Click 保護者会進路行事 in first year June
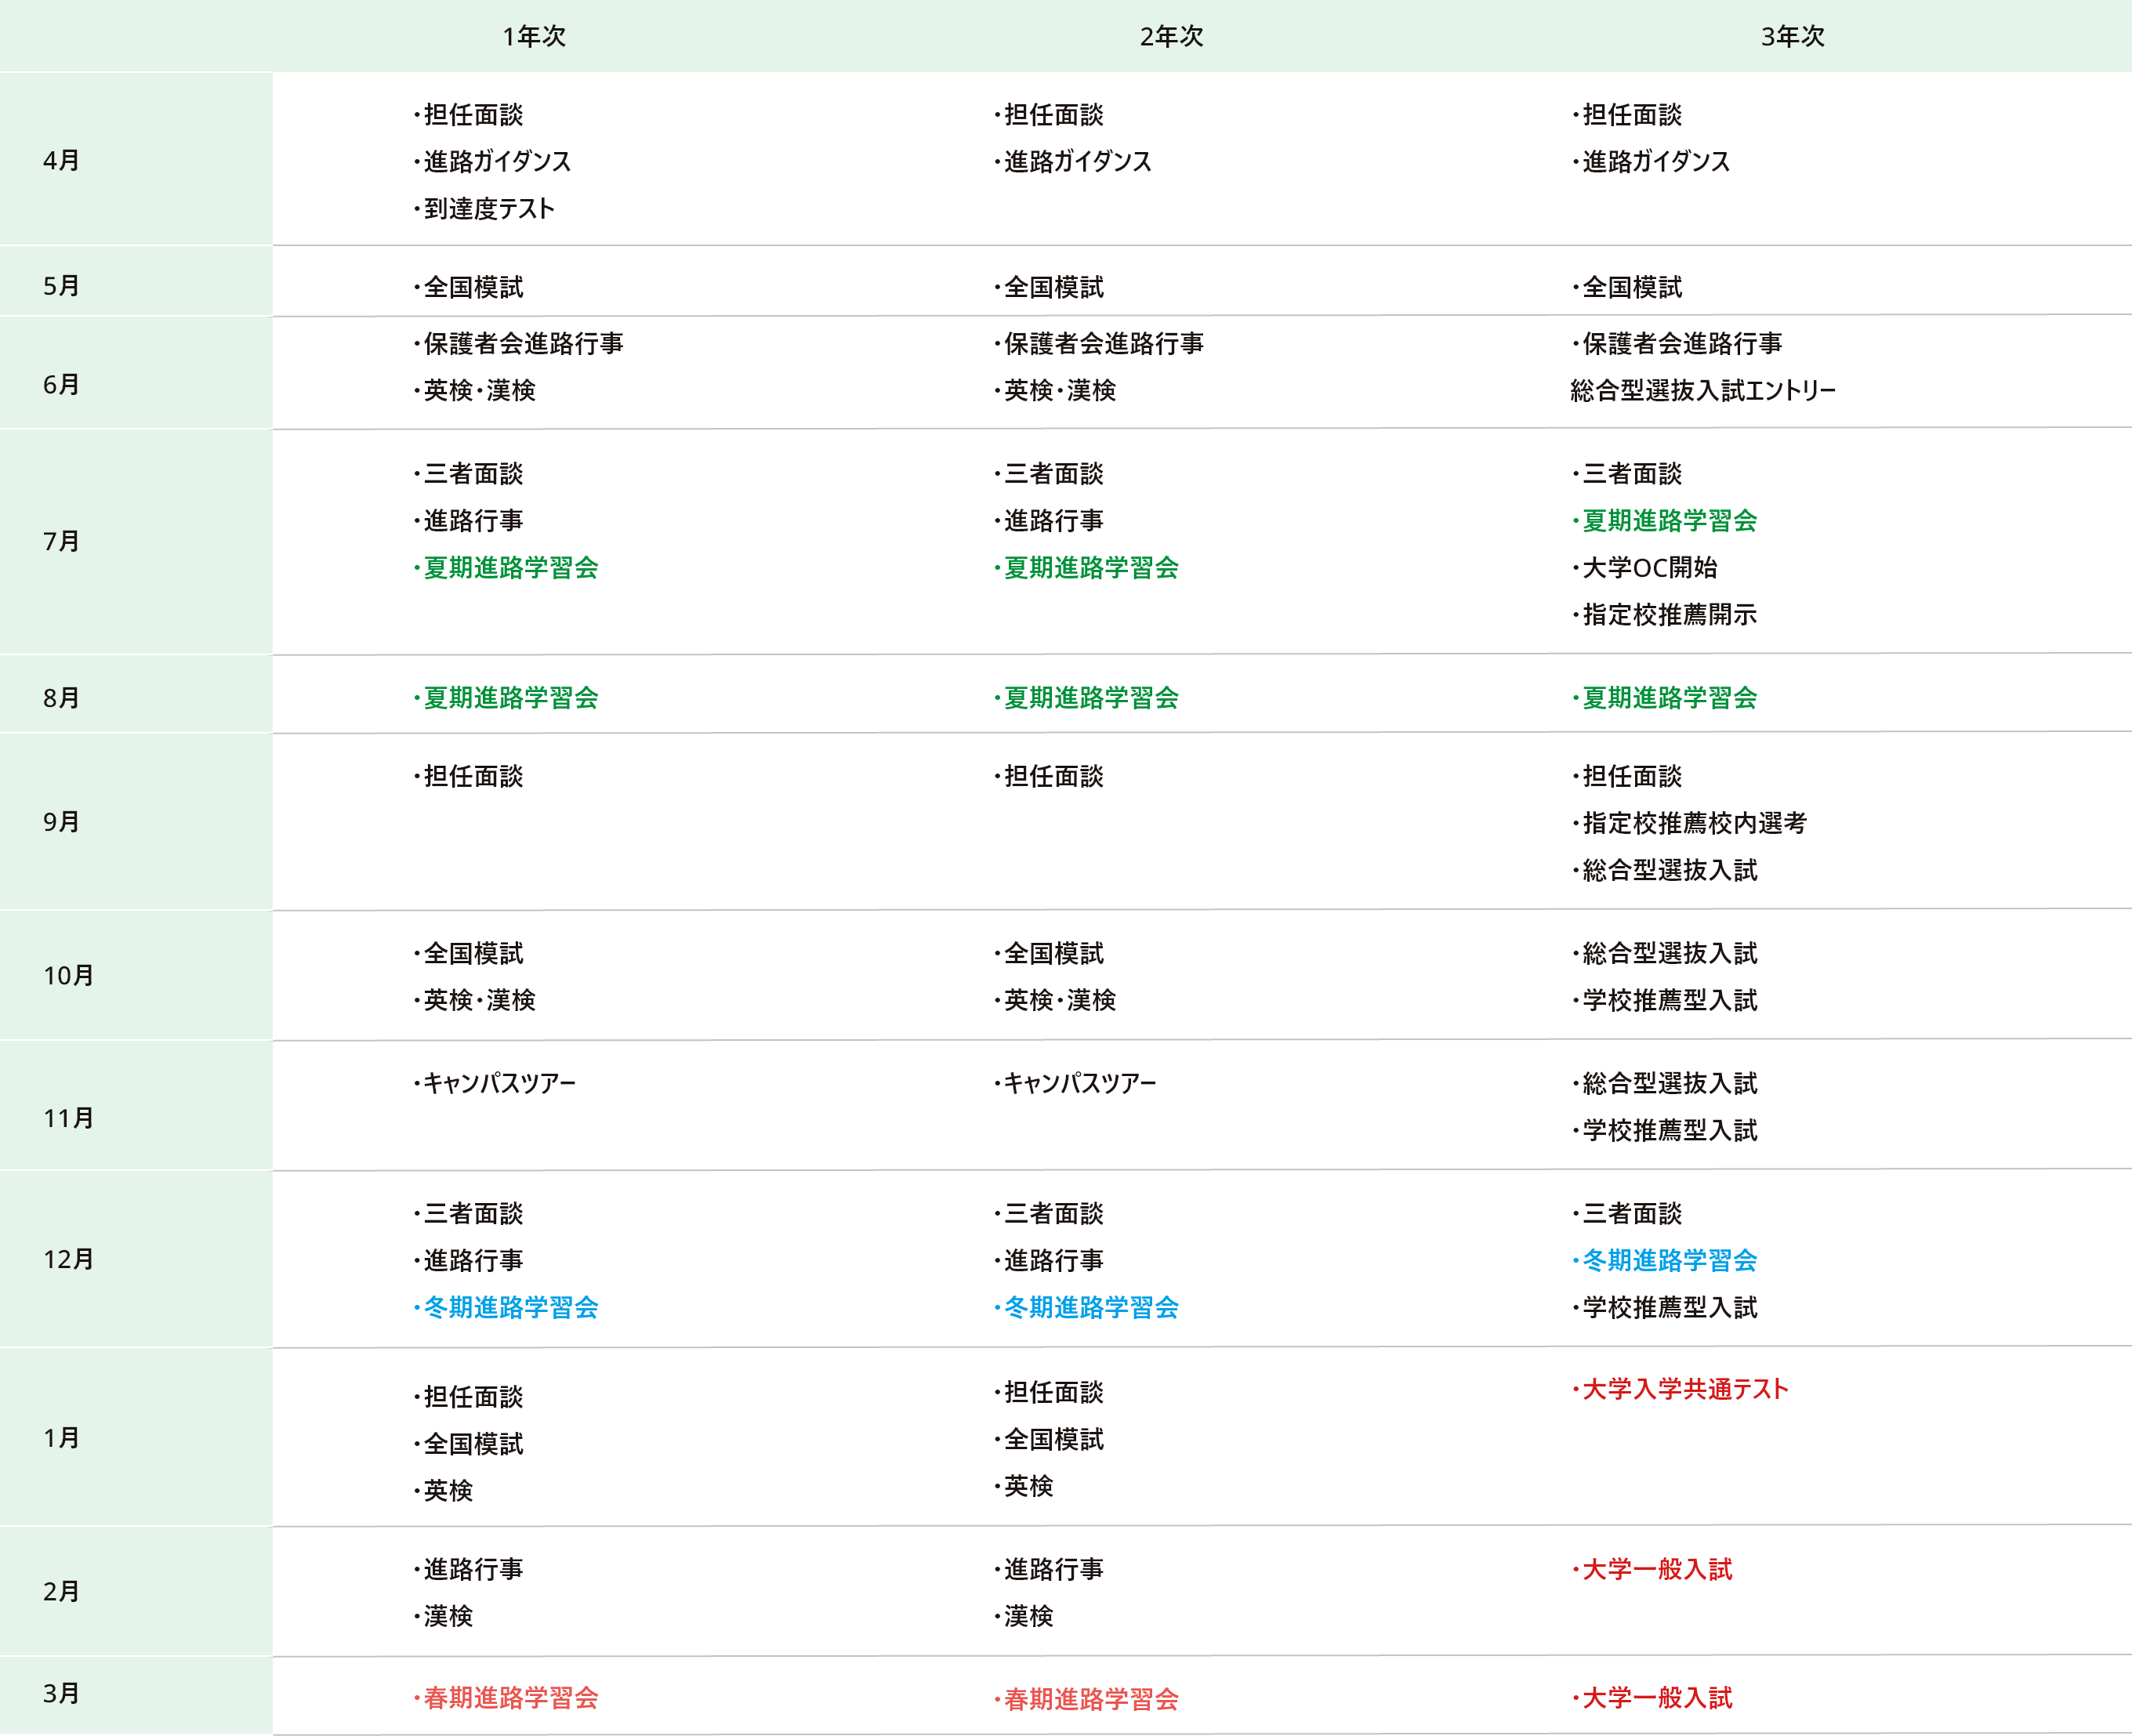 (522, 344)
